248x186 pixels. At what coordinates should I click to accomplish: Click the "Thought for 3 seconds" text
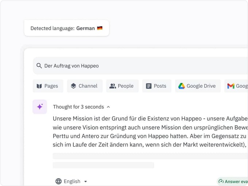tap(78, 107)
